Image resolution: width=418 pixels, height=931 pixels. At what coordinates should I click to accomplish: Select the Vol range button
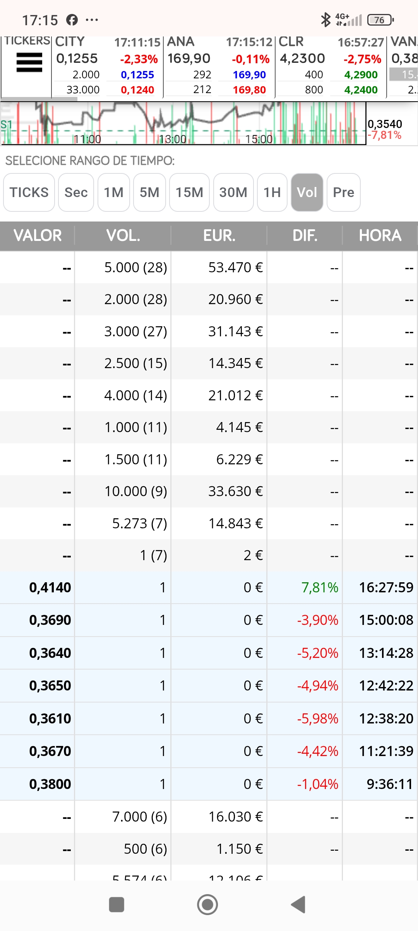307,192
